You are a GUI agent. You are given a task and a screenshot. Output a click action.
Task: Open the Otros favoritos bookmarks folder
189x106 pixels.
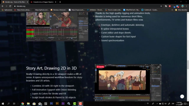[x=181, y=10]
